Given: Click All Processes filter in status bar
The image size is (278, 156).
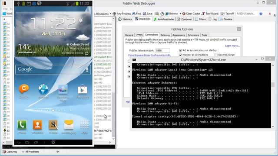Looking at the screenshot, I should click(x=30, y=152).
